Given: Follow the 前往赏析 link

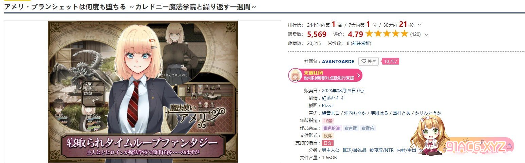Looking at the screenshot, I should point(361,43).
